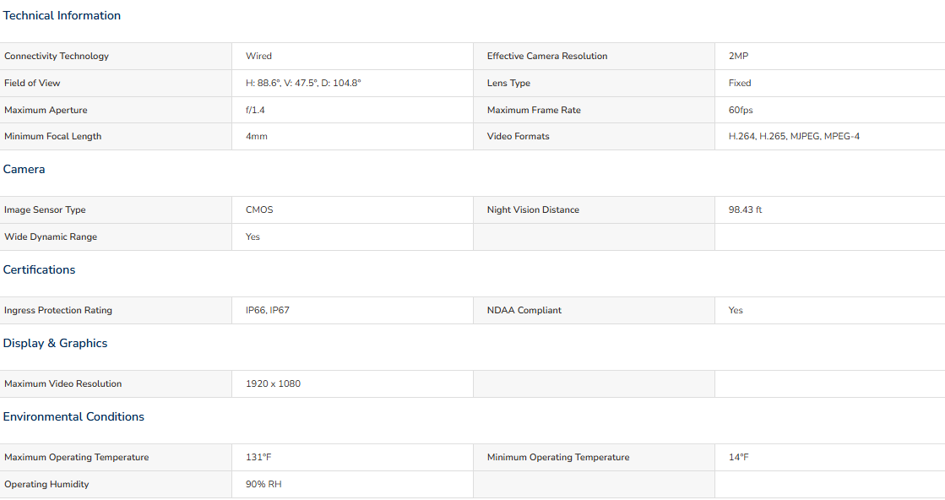Click the Camera section heading

24,169
